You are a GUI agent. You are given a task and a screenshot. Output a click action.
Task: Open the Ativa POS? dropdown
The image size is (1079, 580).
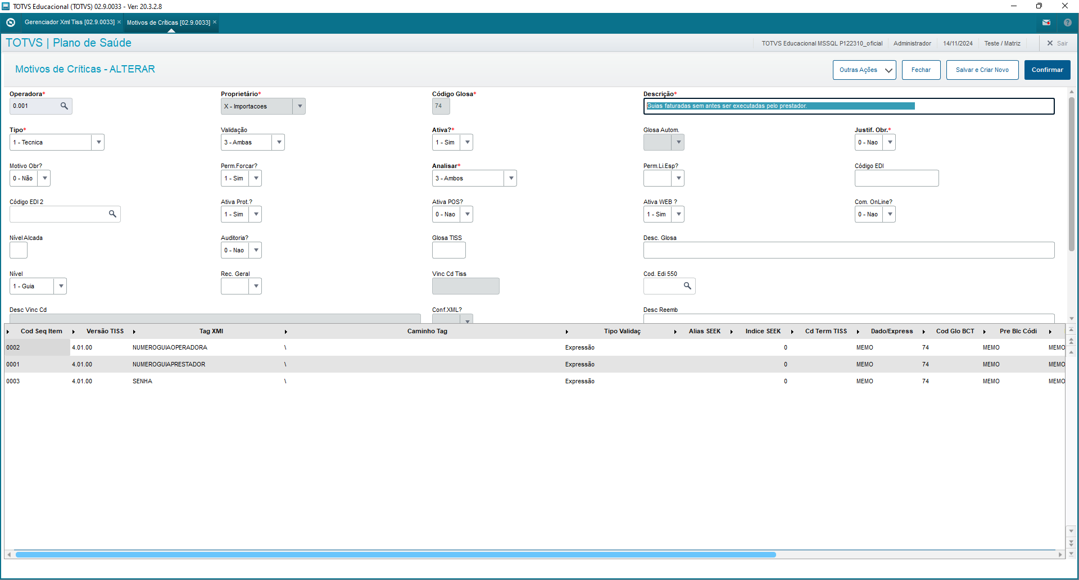(x=467, y=214)
